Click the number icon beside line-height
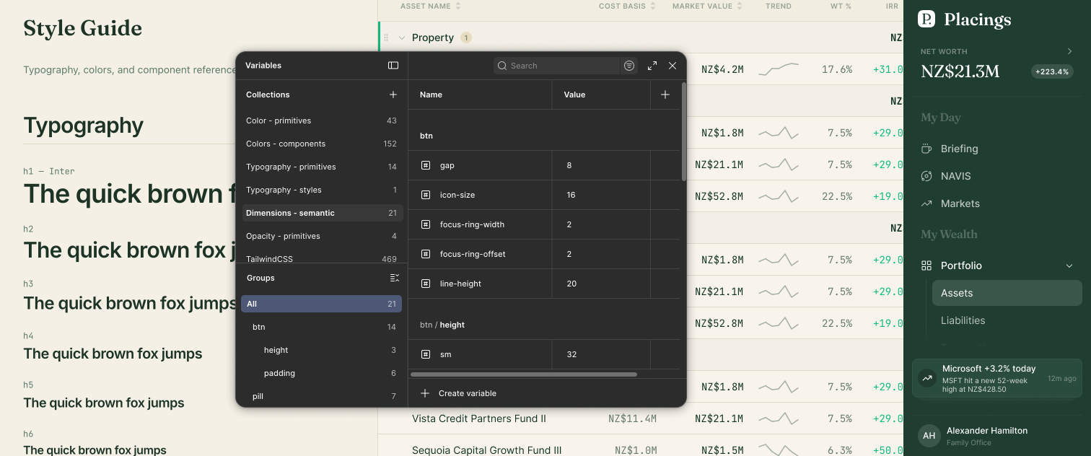 click(x=426, y=284)
